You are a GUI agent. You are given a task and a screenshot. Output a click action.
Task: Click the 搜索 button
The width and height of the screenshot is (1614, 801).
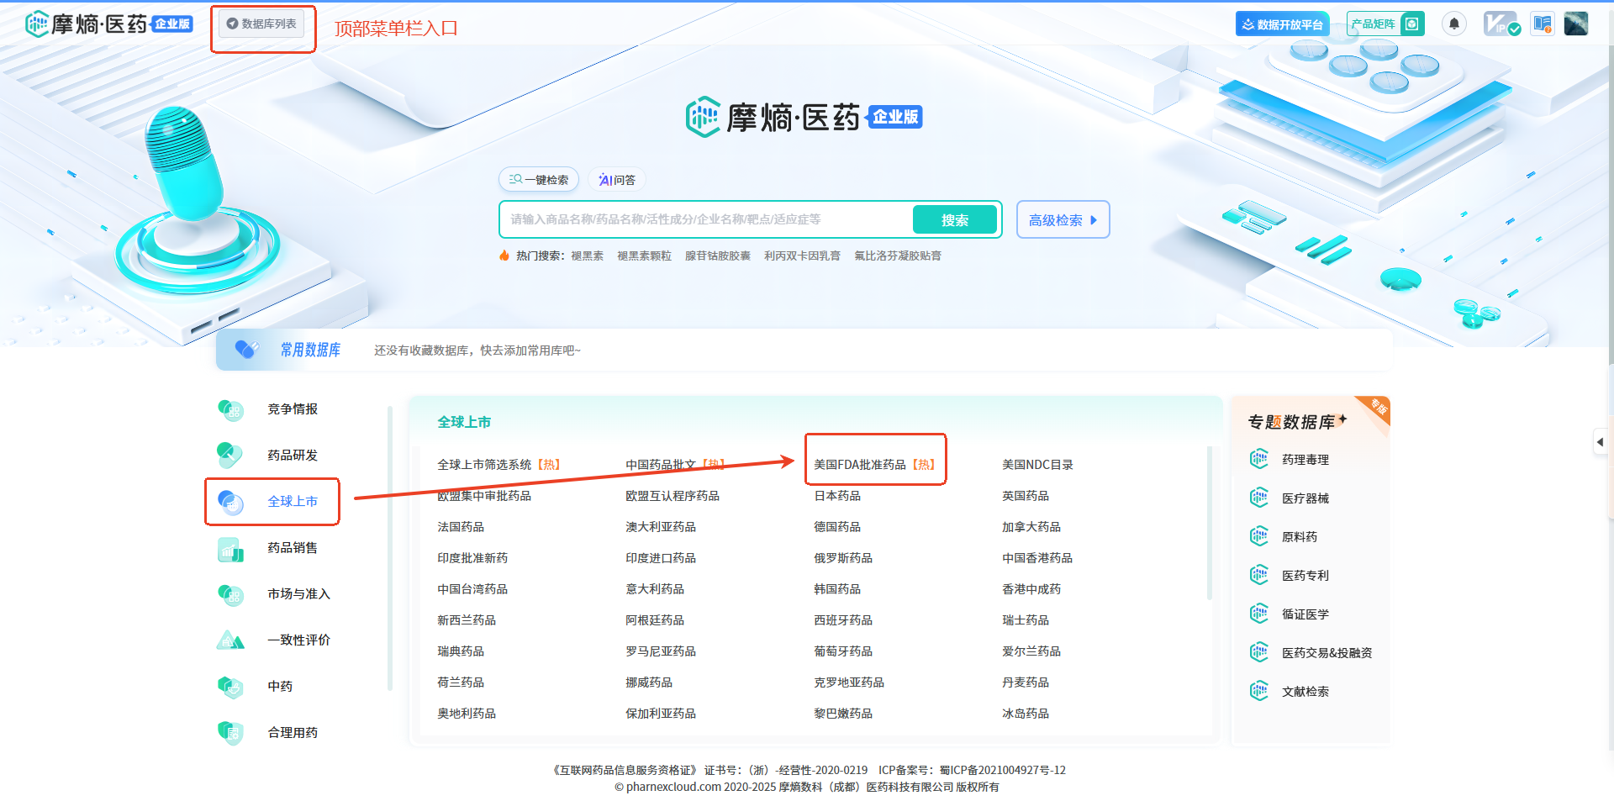[x=955, y=220]
